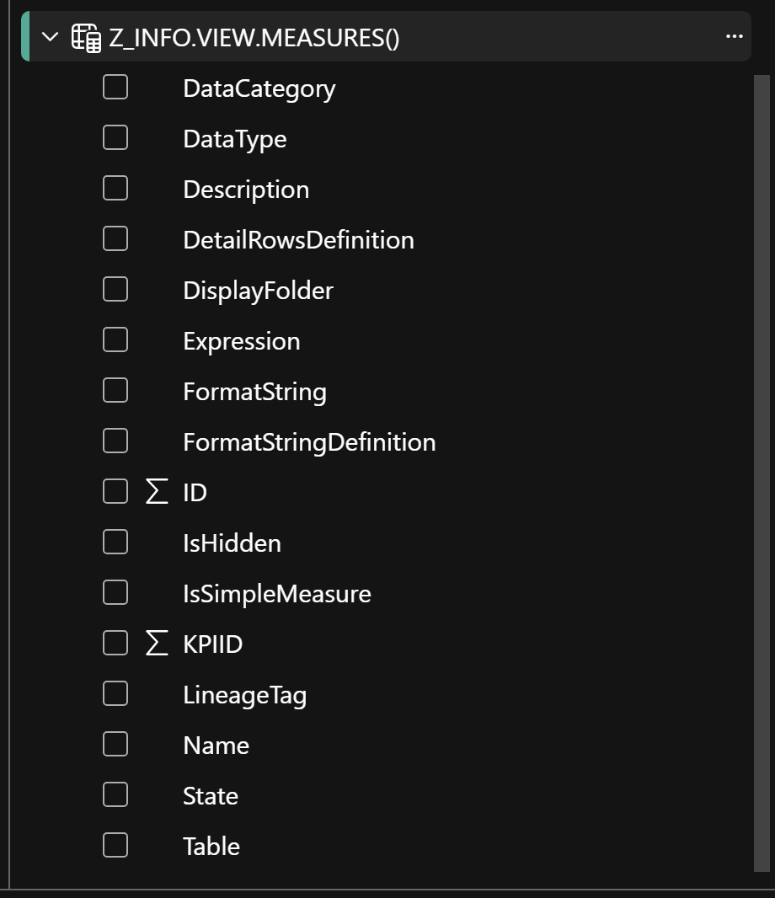The image size is (775, 898).
Task: Select the DetailRowsDefinition field
Action: [x=298, y=240]
